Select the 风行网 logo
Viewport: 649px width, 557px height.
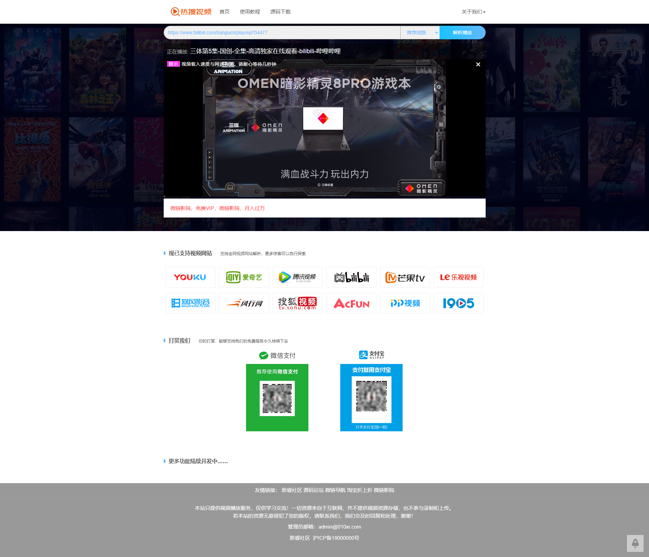(244, 303)
